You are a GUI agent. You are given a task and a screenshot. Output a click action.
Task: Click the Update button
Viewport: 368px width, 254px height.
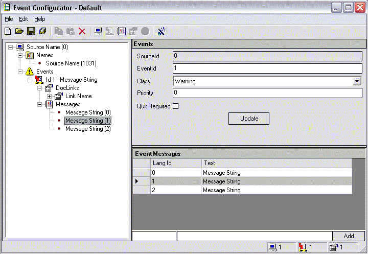pyautogui.click(x=249, y=119)
